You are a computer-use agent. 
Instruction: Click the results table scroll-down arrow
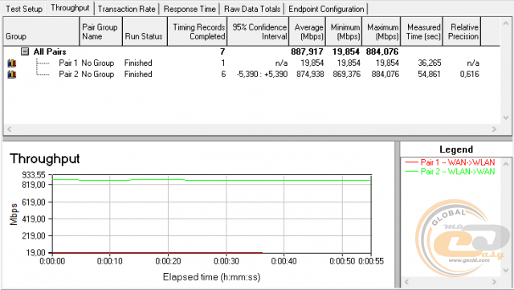coord(506,117)
